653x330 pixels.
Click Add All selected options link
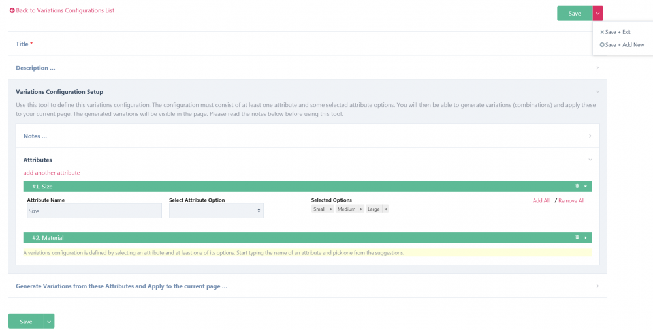tap(541, 200)
